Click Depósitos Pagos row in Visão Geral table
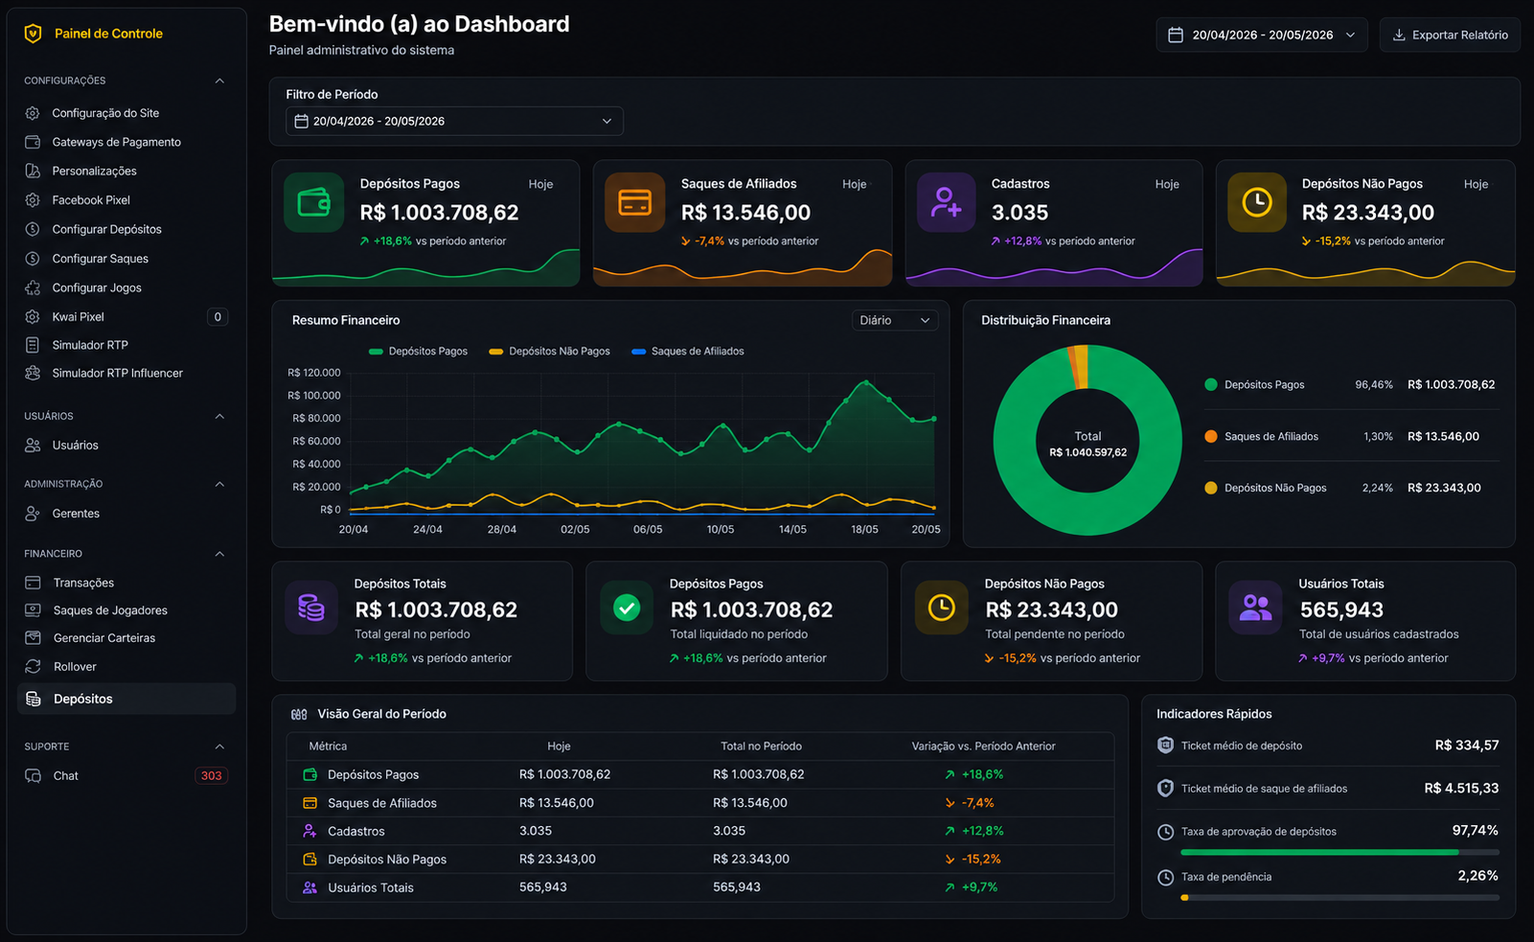Screen dimensions: 1534x942 coord(699,774)
